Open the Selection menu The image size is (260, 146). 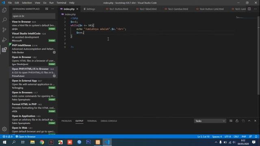point(27,3)
